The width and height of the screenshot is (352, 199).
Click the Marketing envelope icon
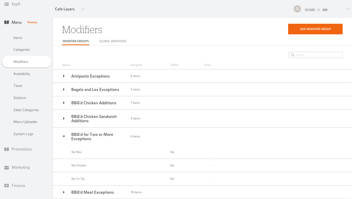[7, 167]
